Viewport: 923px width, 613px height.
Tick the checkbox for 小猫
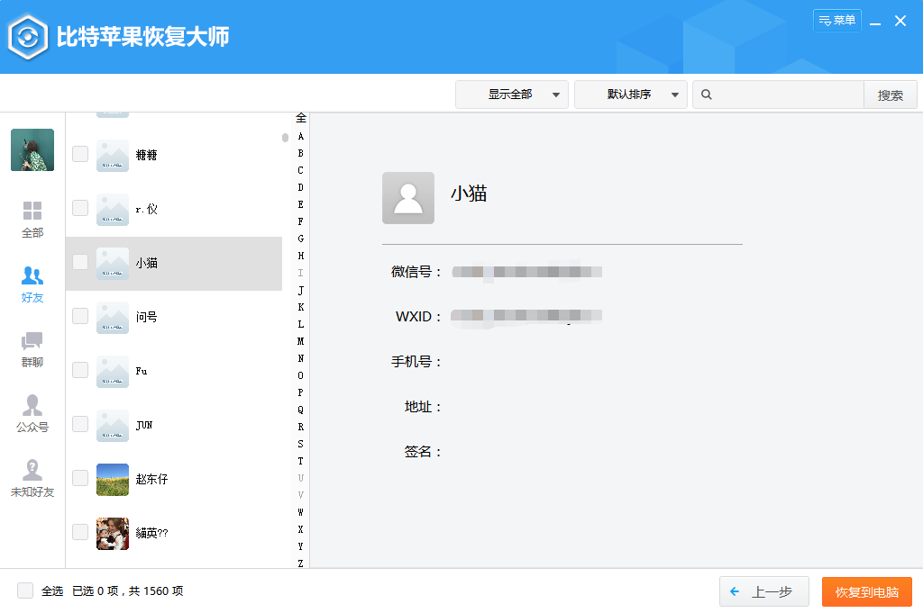[x=80, y=262]
